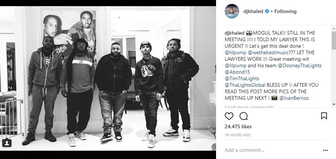Click scrollbar down arrow in comments
The width and height of the screenshot is (336, 159).
coord(333,104)
